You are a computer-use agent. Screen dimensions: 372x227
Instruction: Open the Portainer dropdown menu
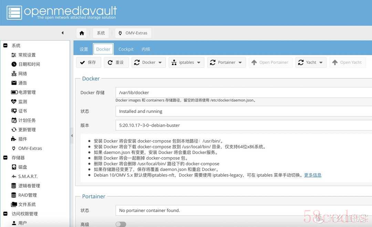[x=226, y=62]
